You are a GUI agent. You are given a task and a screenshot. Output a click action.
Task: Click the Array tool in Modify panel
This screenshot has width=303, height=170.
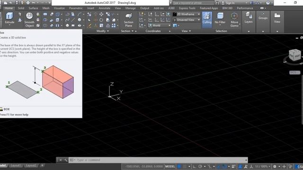(114, 25)
